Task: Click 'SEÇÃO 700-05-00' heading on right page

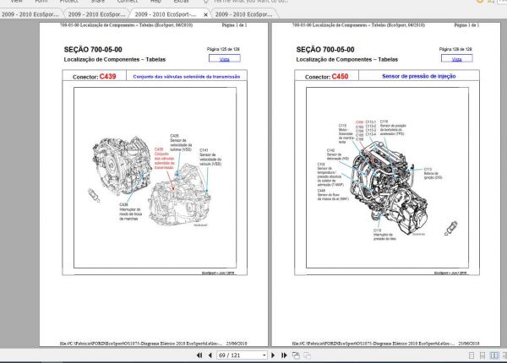Action: 325,50
